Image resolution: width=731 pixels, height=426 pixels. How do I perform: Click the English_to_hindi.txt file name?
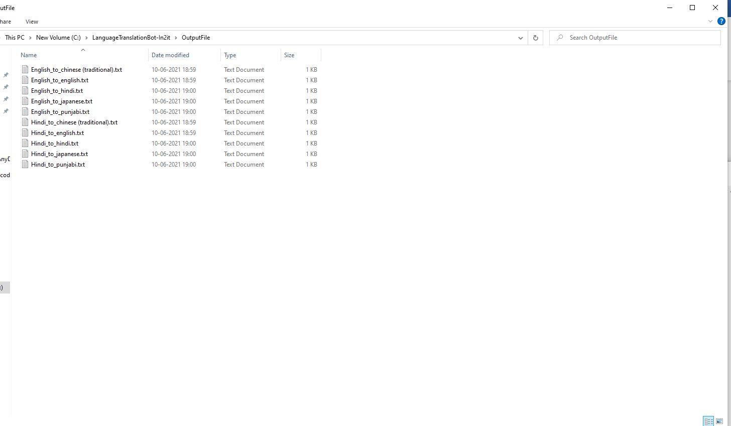click(57, 91)
